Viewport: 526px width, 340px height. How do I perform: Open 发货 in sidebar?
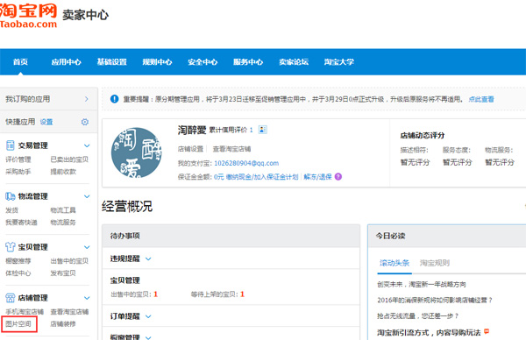point(11,210)
